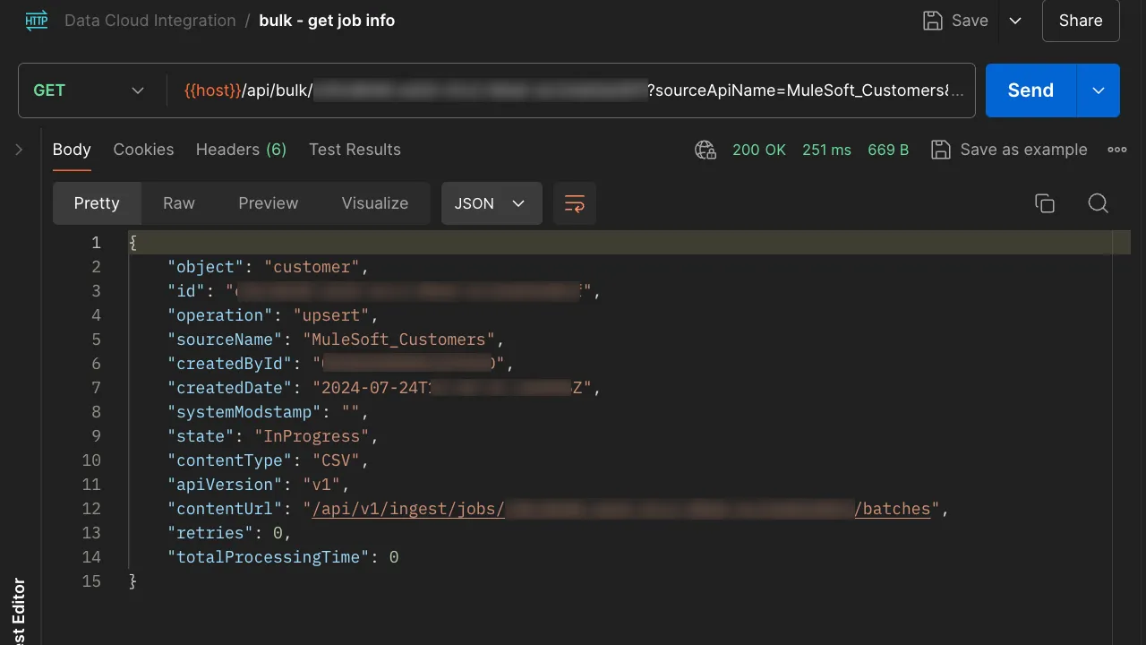Screen dimensions: 1146x645
Task: Click line number 1 in the gutter
Action: pyautogui.click(x=96, y=243)
